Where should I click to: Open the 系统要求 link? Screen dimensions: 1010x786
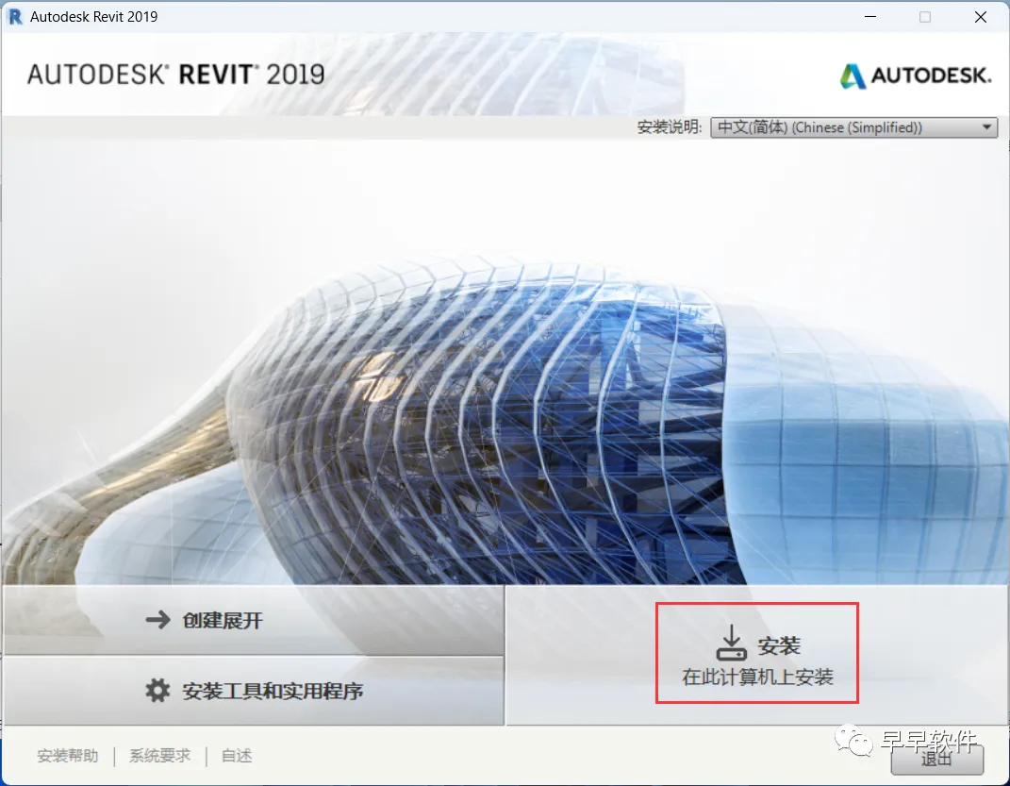159,756
